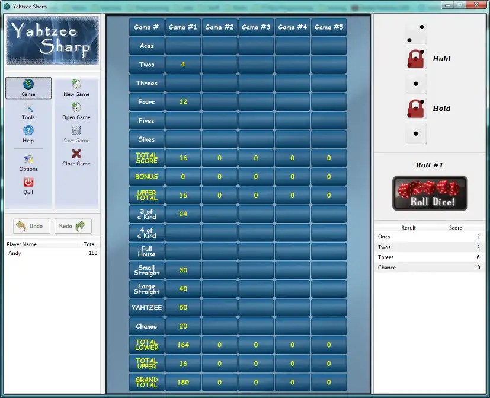
Task: Click the Small Straight score 30
Action: click(x=183, y=270)
